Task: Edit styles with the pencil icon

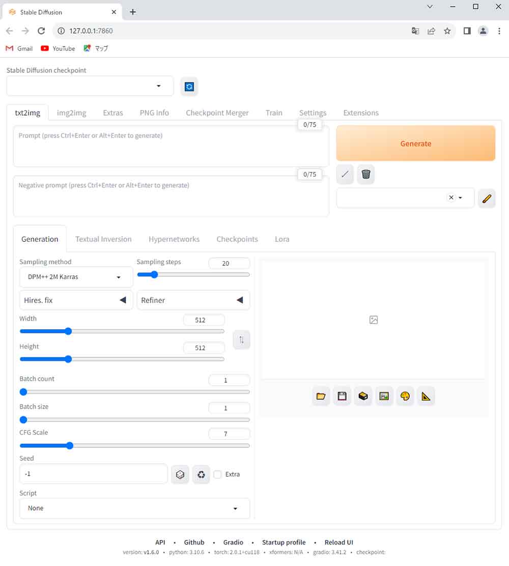Action: [x=487, y=198]
